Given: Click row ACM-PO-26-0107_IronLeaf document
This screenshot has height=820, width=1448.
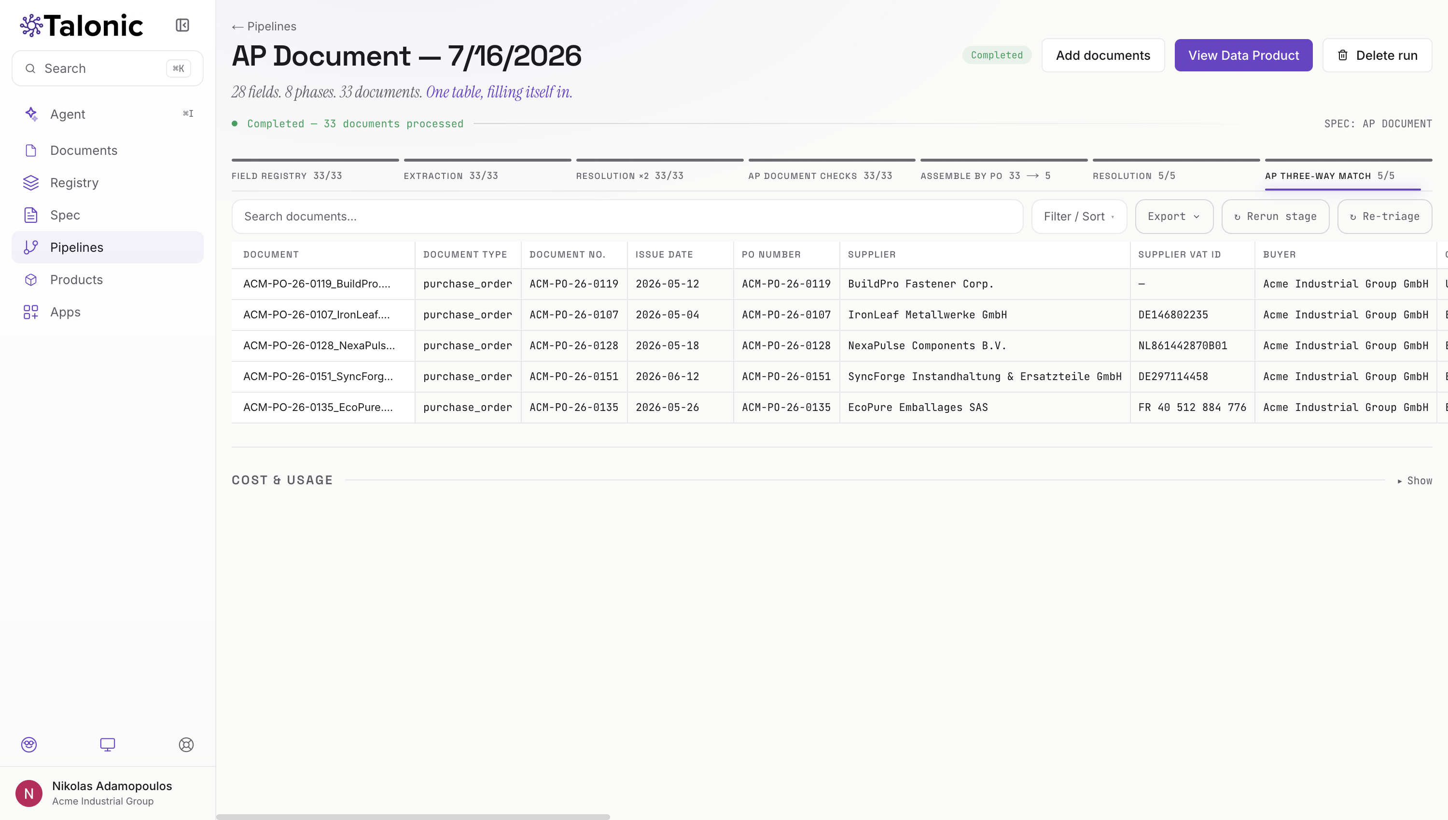Looking at the screenshot, I should click(x=317, y=315).
